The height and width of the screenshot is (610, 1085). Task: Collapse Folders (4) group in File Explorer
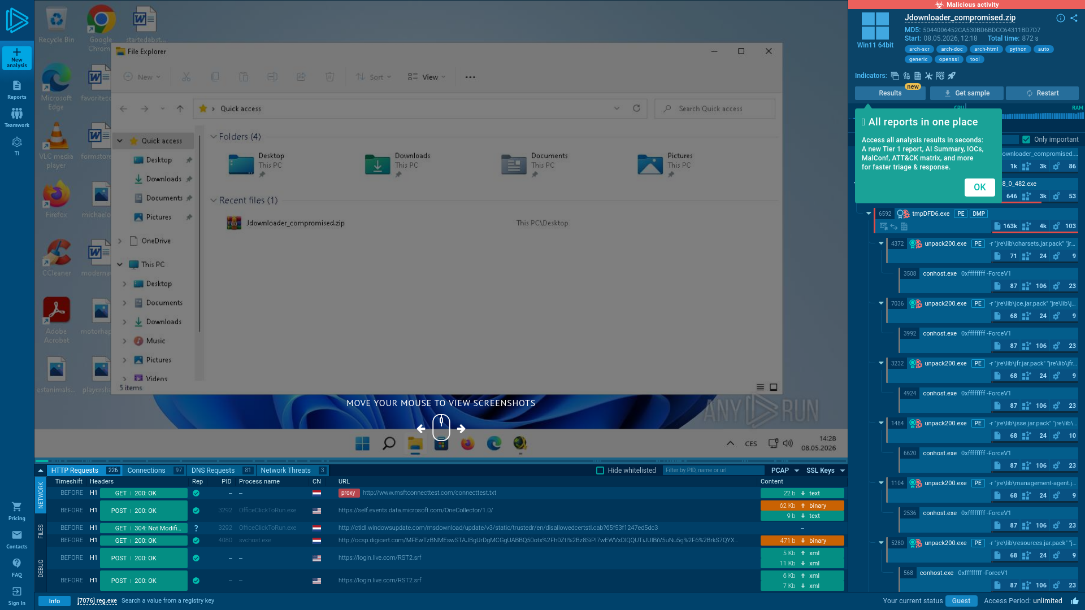(x=214, y=137)
